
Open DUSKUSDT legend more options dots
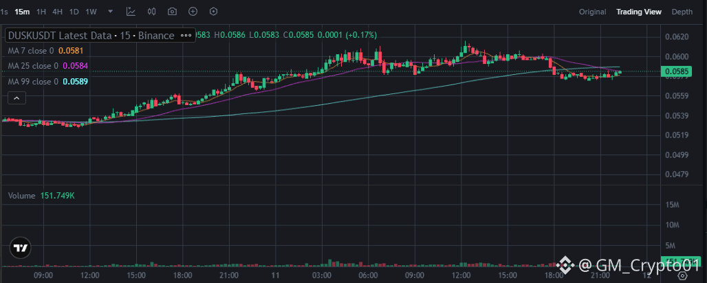tap(185, 35)
